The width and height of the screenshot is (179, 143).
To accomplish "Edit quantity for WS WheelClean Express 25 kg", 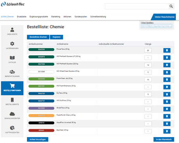I will 148,72.
